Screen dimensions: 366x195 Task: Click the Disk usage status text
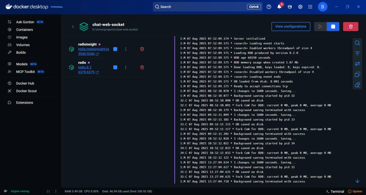[127, 191]
